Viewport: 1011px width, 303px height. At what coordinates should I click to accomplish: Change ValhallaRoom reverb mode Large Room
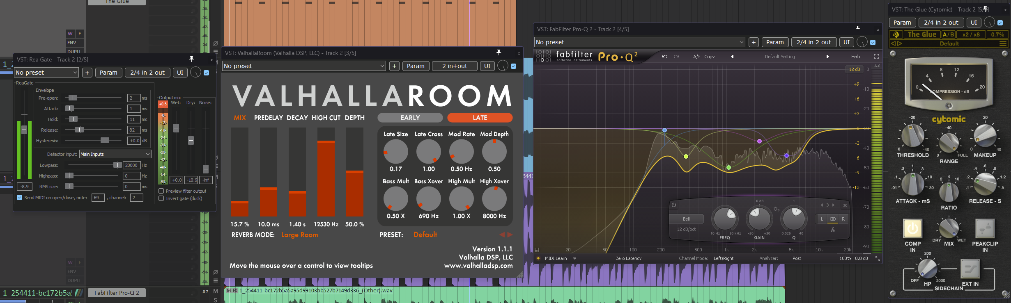click(299, 235)
